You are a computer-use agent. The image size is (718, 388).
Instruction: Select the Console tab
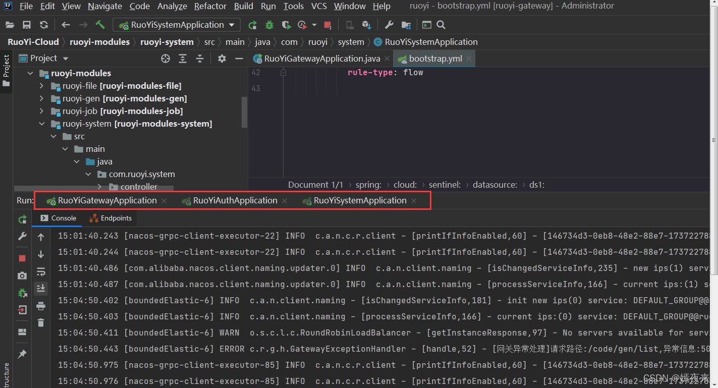click(x=58, y=218)
